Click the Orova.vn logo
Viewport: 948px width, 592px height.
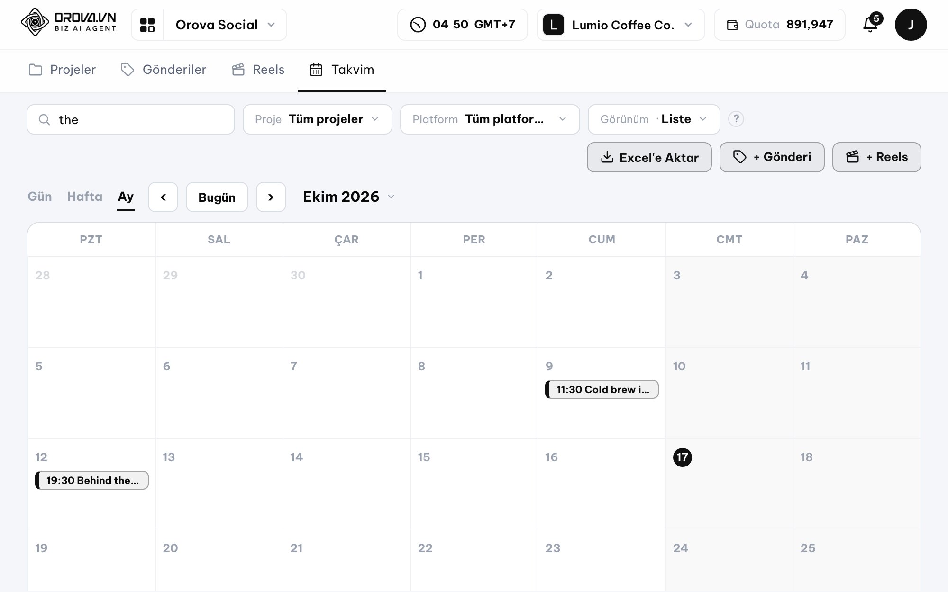tap(69, 22)
